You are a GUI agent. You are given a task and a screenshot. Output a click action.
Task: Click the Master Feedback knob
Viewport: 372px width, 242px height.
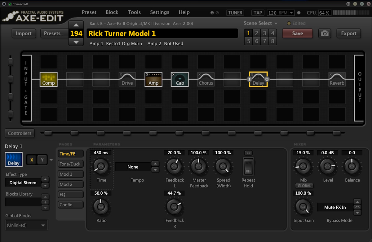[x=199, y=166]
